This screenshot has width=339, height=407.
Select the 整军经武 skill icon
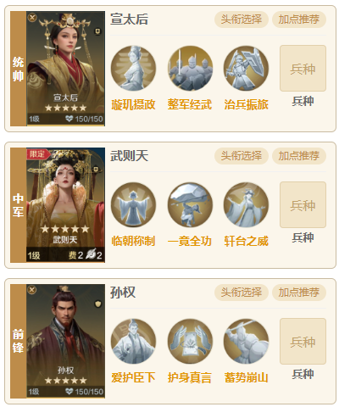[190, 69]
